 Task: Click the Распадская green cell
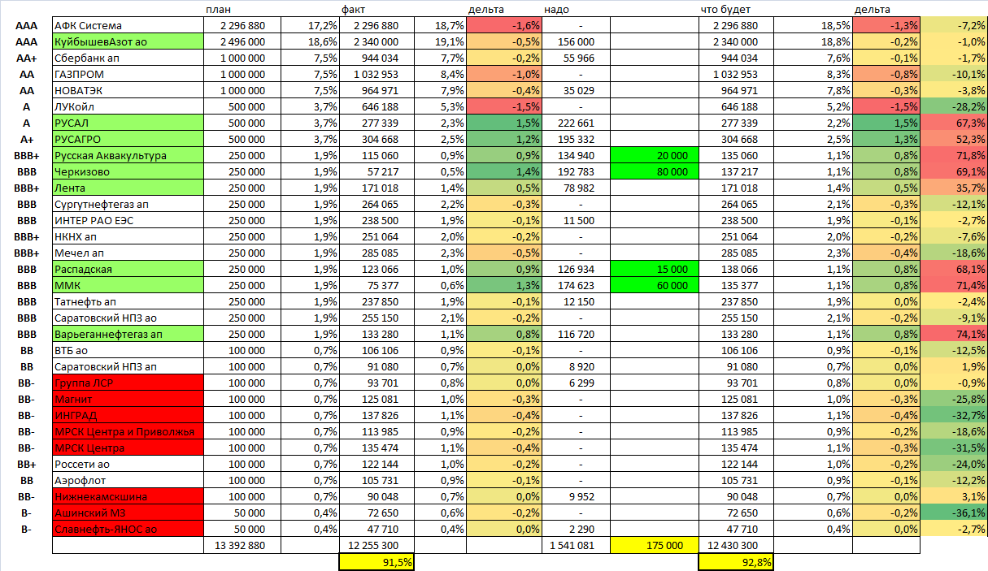[x=127, y=269]
